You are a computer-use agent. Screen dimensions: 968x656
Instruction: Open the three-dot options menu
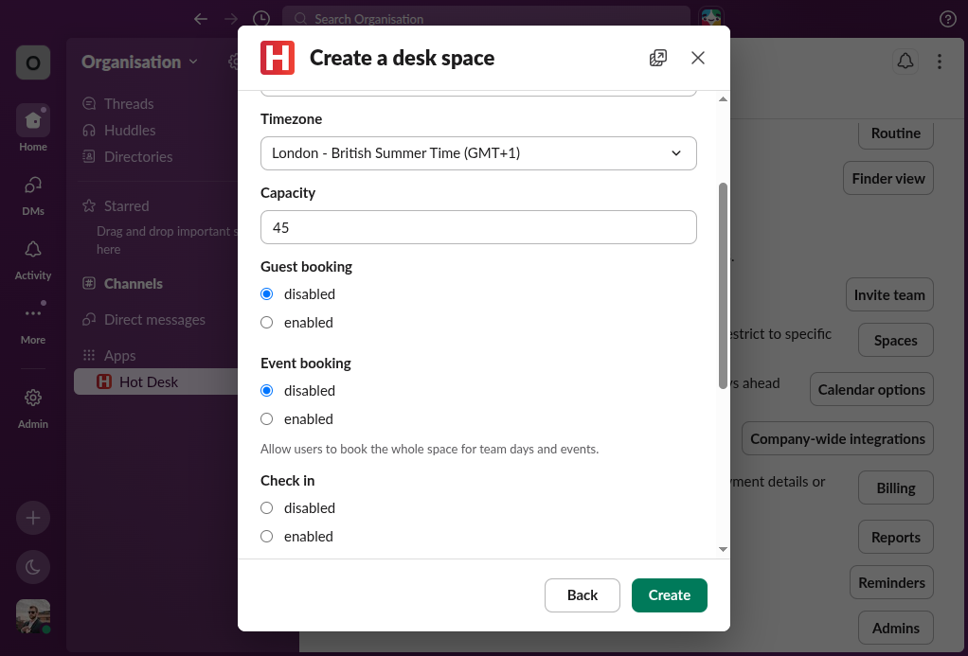pyautogui.click(x=939, y=62)
